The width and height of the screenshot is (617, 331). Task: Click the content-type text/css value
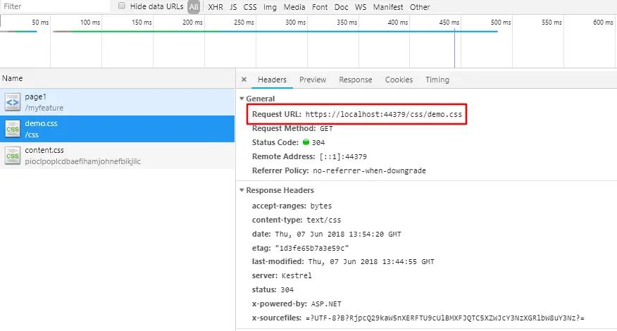324,220
